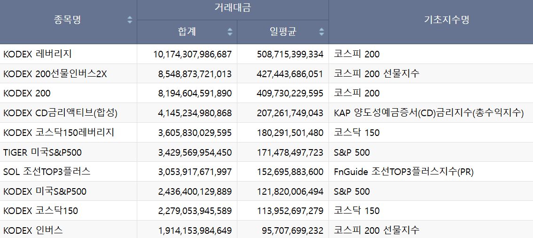Click 코스닥 150 index in KODEX 코스닥150레버리지 row
This screenshot has height=238, width=533.
[357, 133]
